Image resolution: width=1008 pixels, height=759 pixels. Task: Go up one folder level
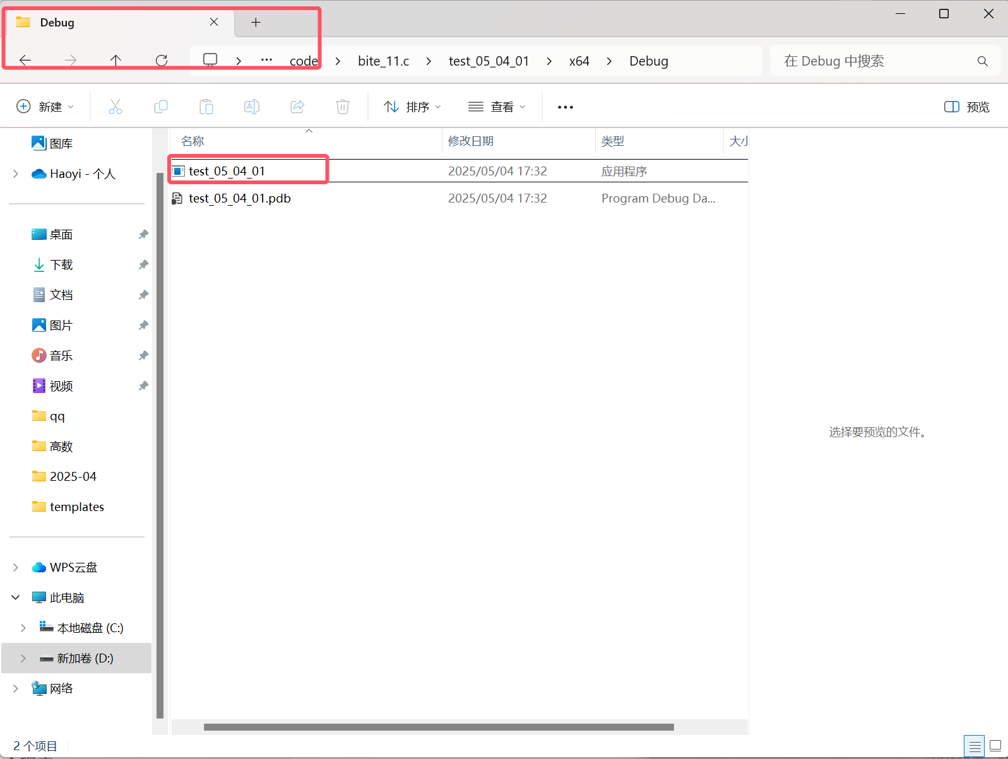click(x=116, y=61)
